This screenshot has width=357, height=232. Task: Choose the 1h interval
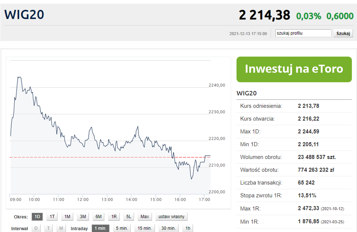[x=188, y=228]
